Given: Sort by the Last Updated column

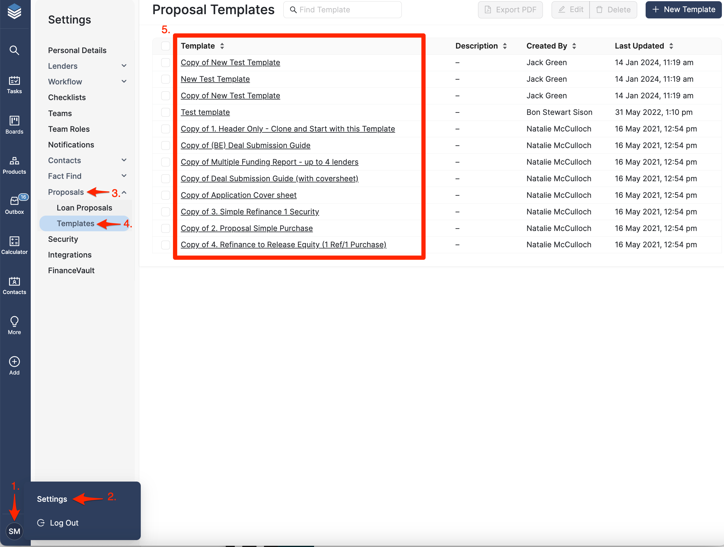Looking at the screenshot, I should [x=671, y=46].
